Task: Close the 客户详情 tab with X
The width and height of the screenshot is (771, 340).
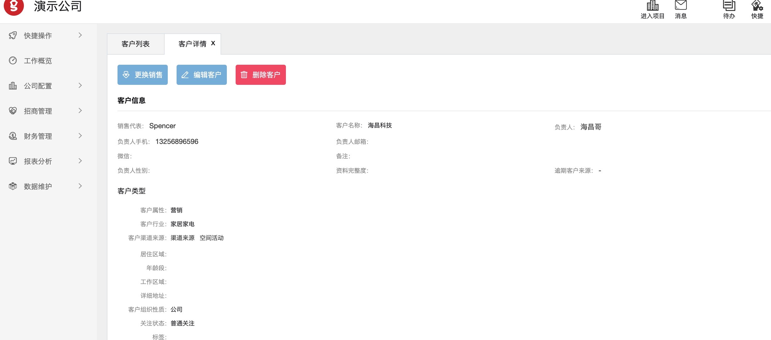Action: 213,43
